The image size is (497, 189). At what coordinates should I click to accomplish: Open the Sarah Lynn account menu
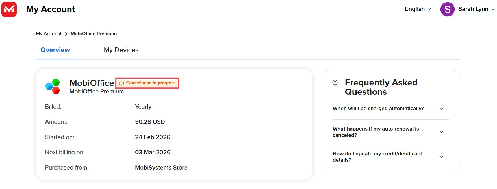point(476,9)
